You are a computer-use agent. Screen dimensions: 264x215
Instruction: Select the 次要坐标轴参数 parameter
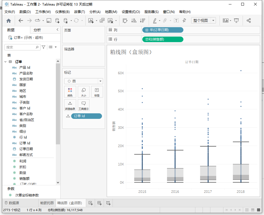click(27, 195)
